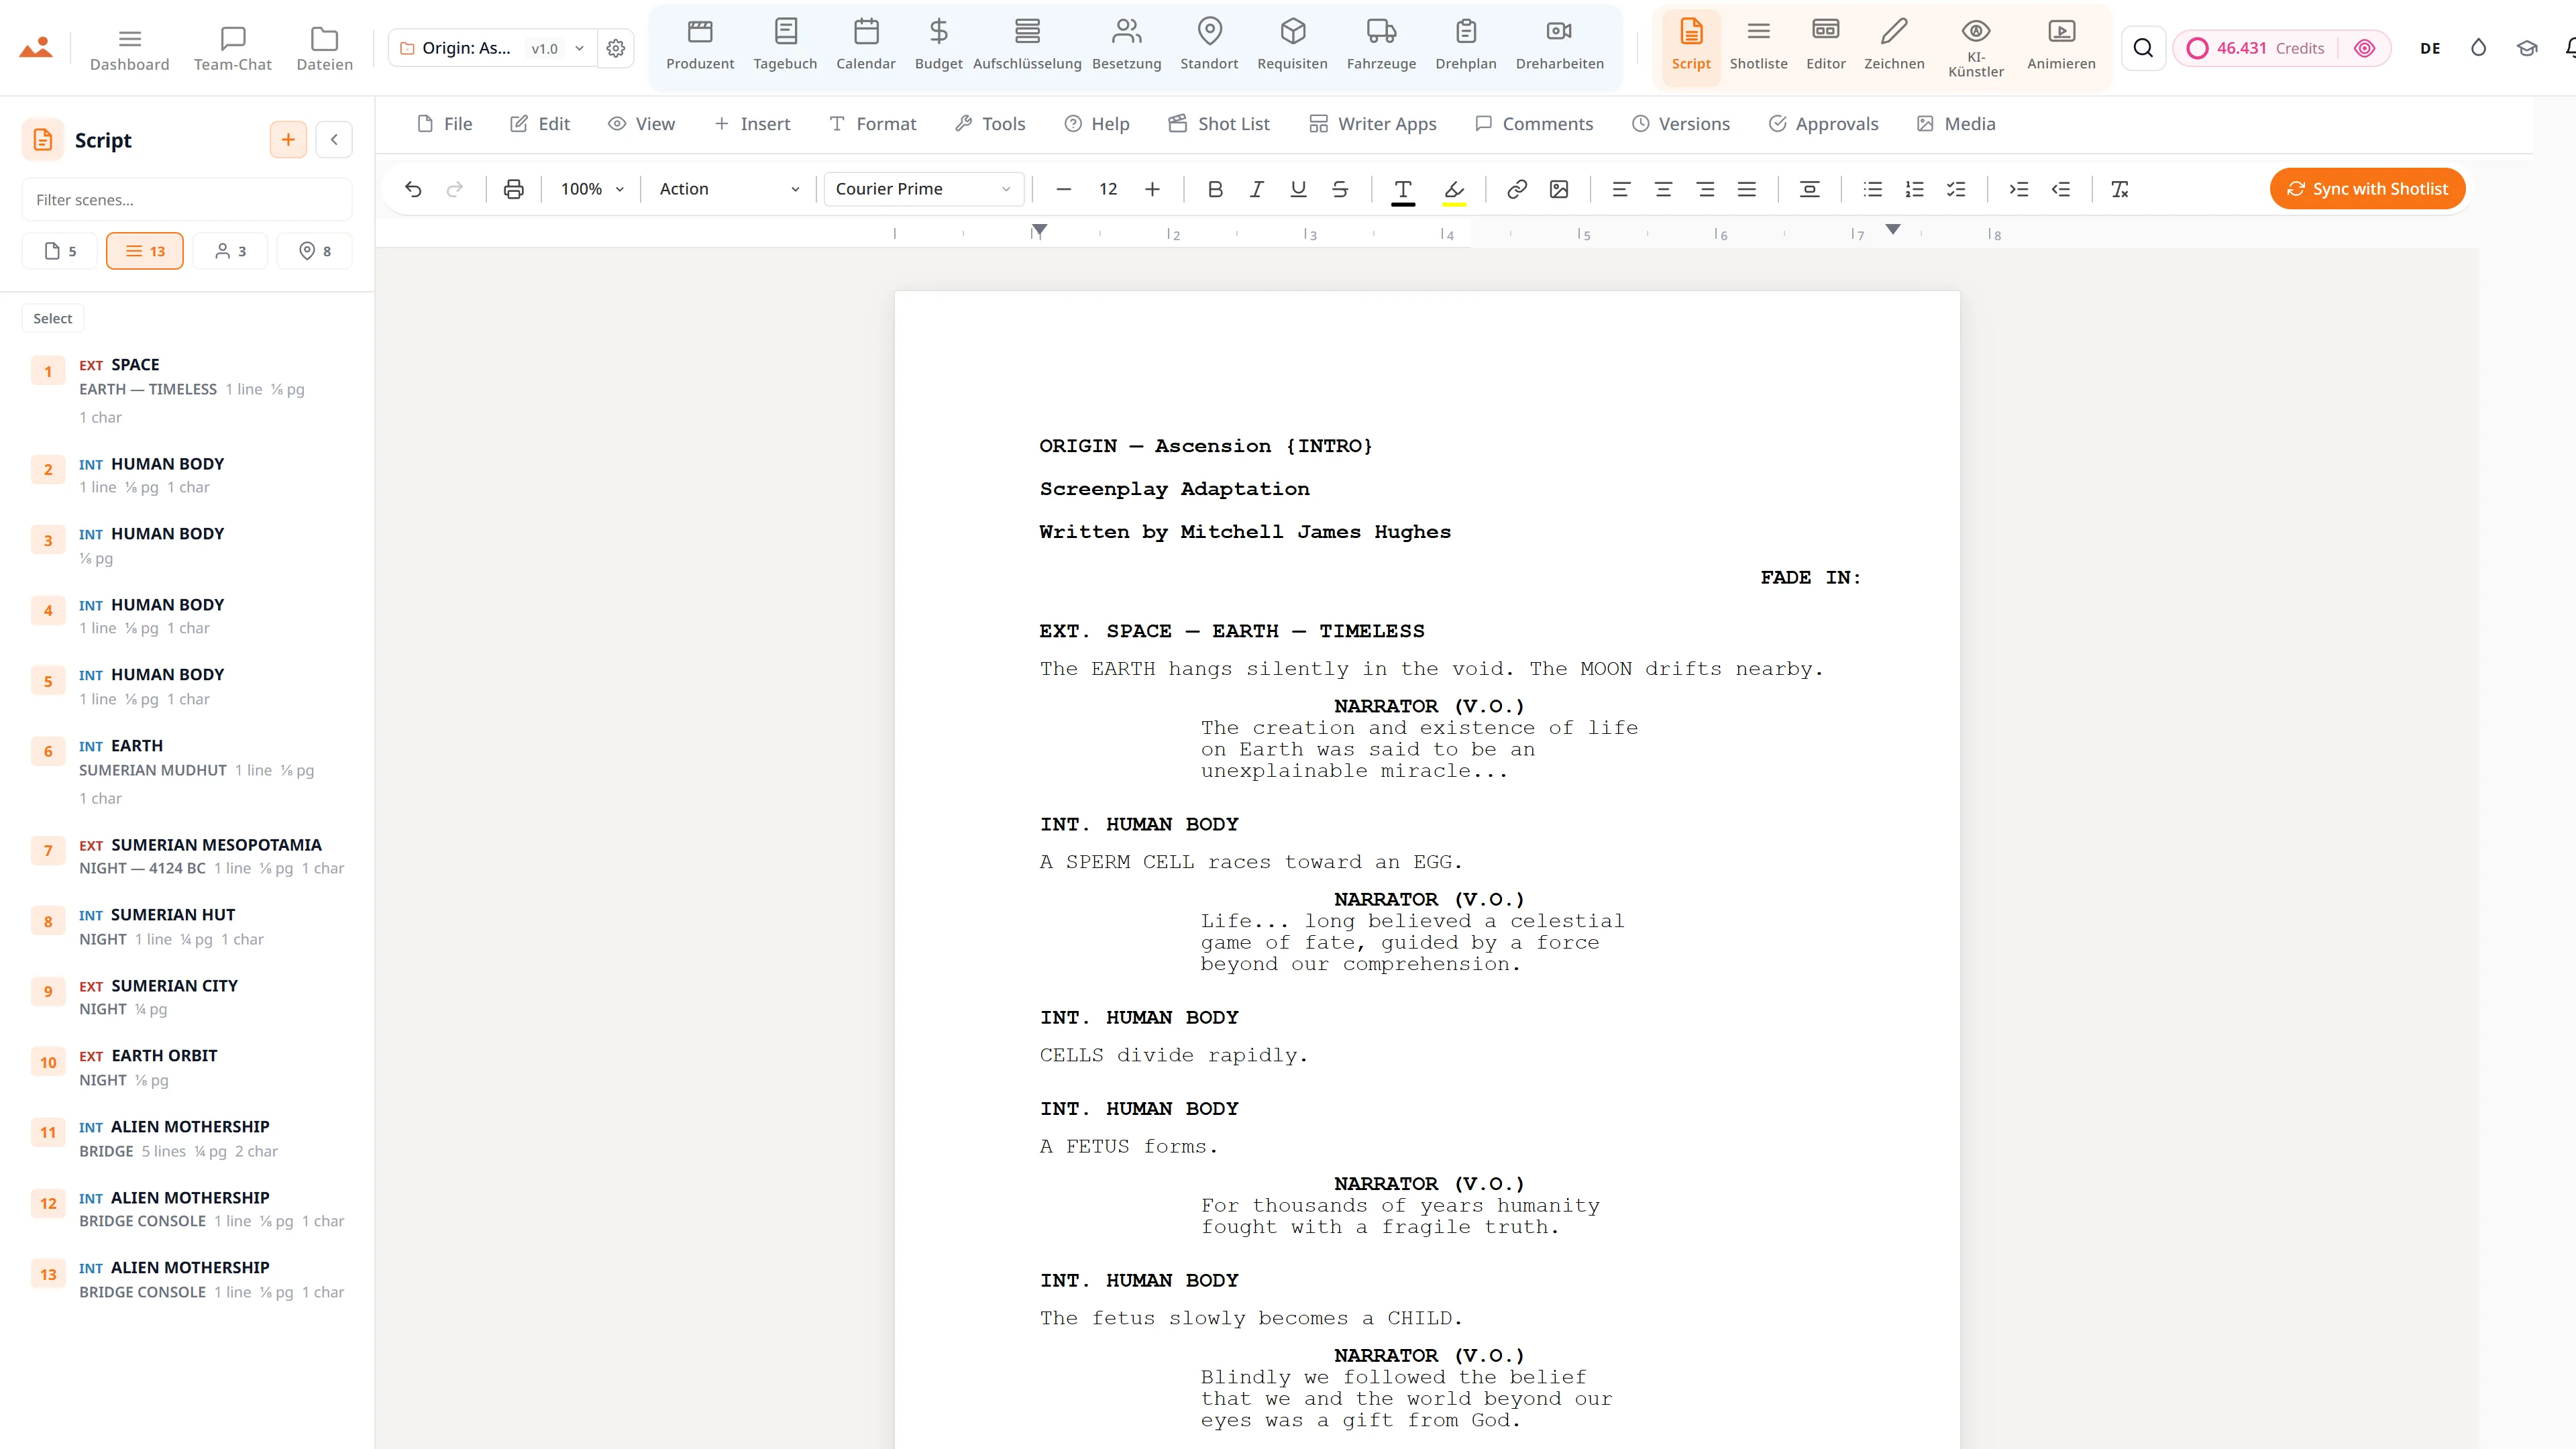The image size is (2576, 1449).
Task: Click the undo arrow icon
Action: [413, 189]
